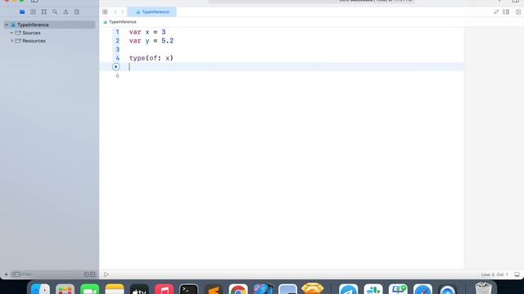Screen dimensions: 524x294
Task: Toggle source-controlled files filter icon
Action: coord(93,274)
